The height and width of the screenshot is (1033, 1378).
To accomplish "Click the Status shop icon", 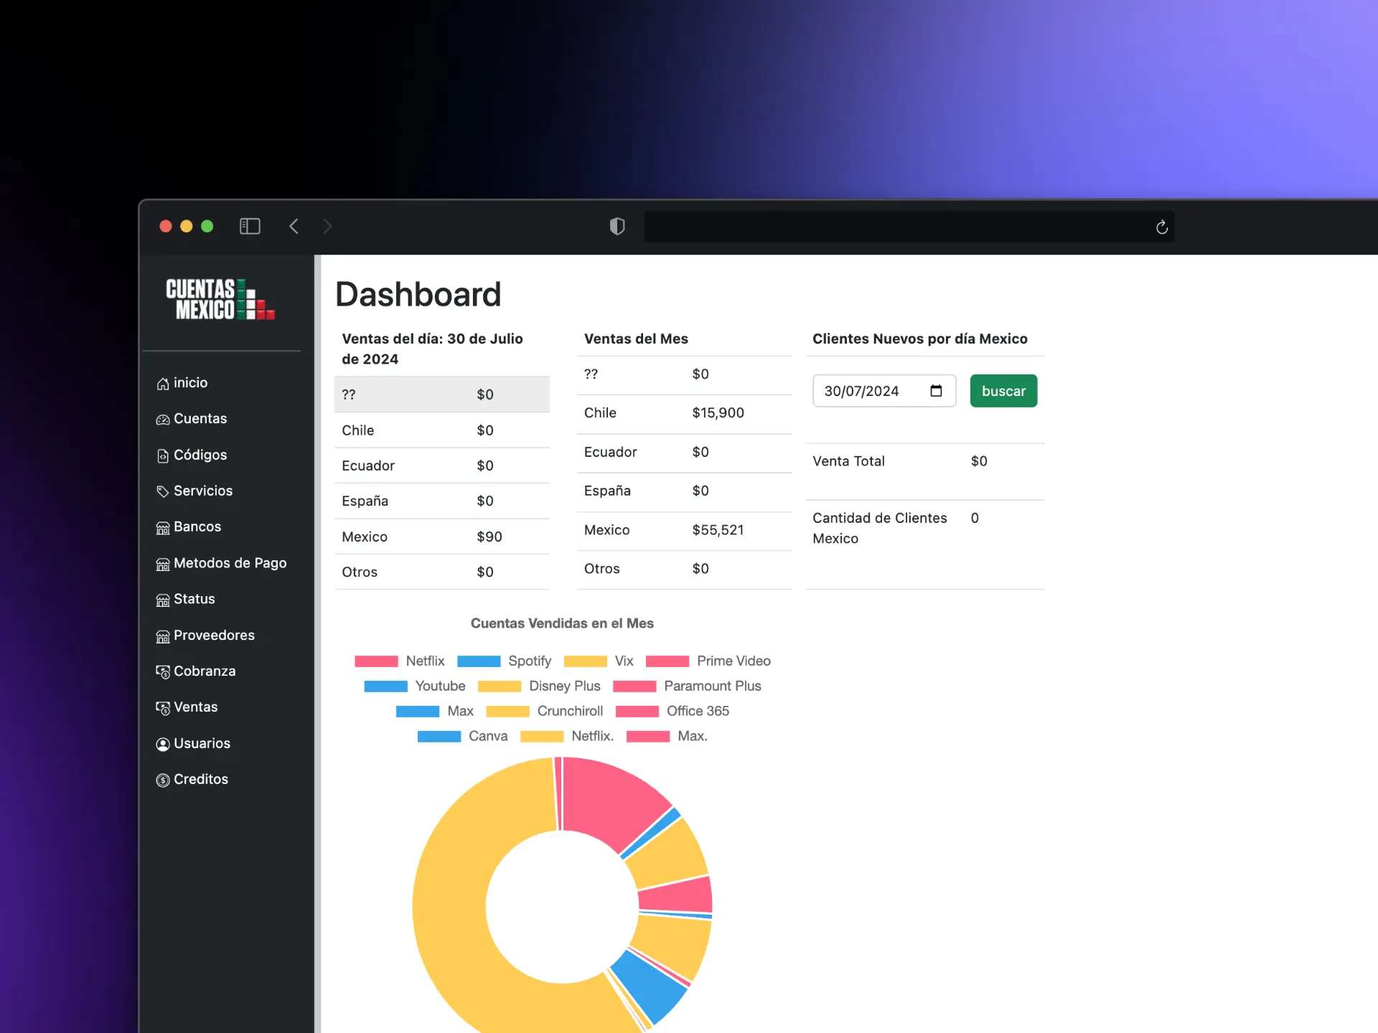I will click(163, 600).
